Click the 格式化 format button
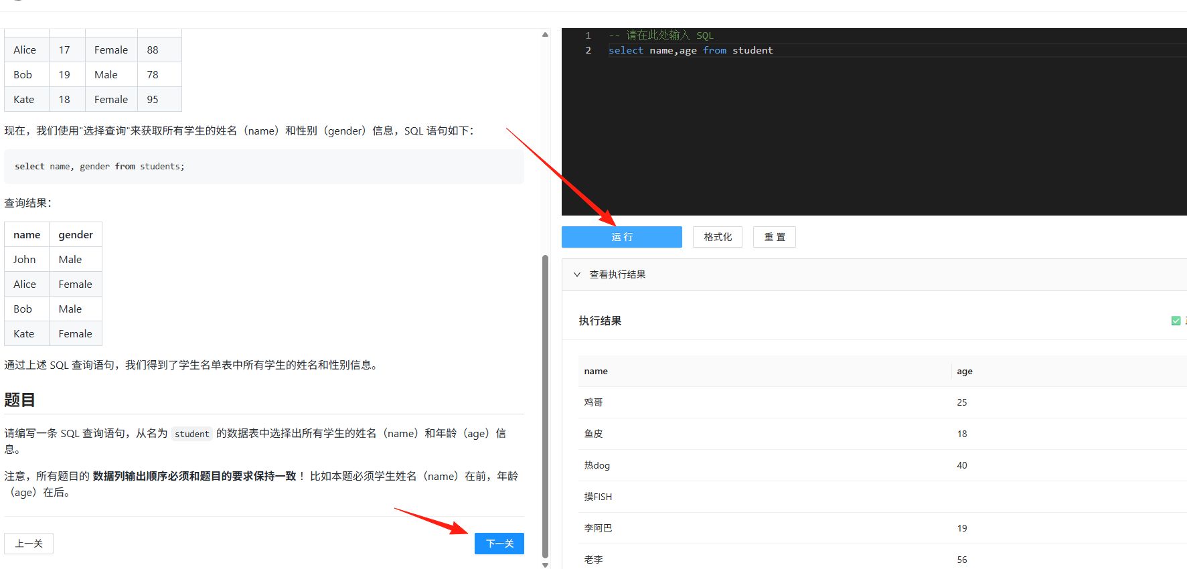The image size is (1187, 569). [718, 237]
